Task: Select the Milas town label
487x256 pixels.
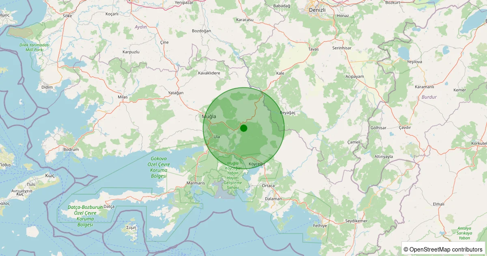Action: [122, 97]
